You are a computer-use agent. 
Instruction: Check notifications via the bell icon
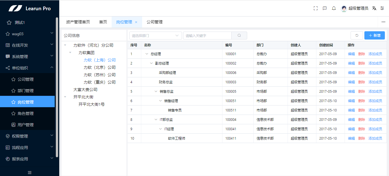pos(333,8)
